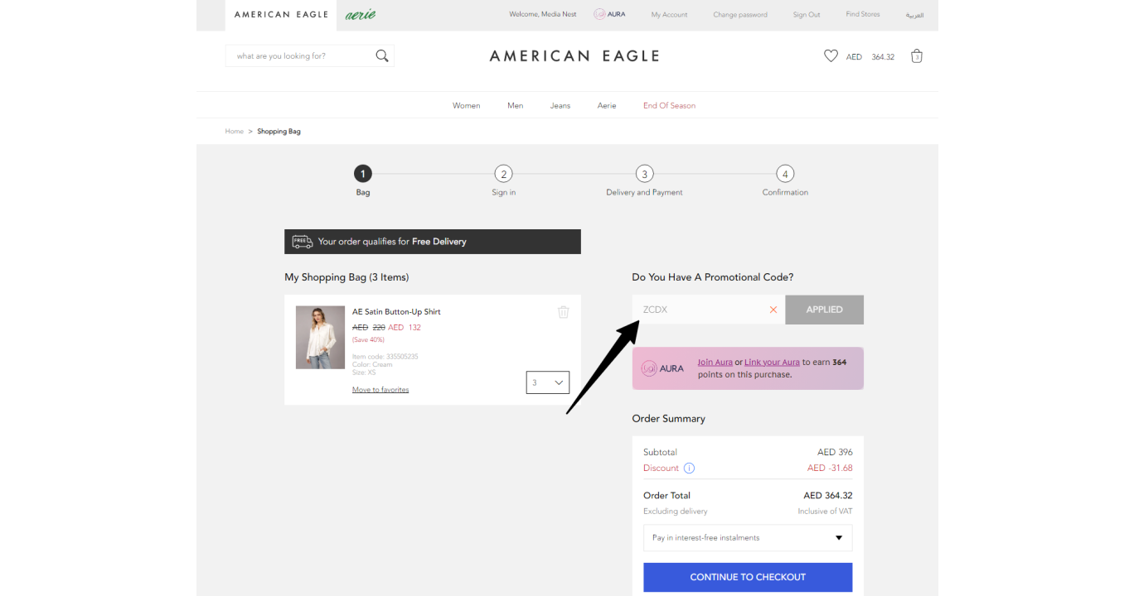This screenshot has height=596, width=1134.
Task: Click the Aura logo in top bar
Action: coord(610,14)
